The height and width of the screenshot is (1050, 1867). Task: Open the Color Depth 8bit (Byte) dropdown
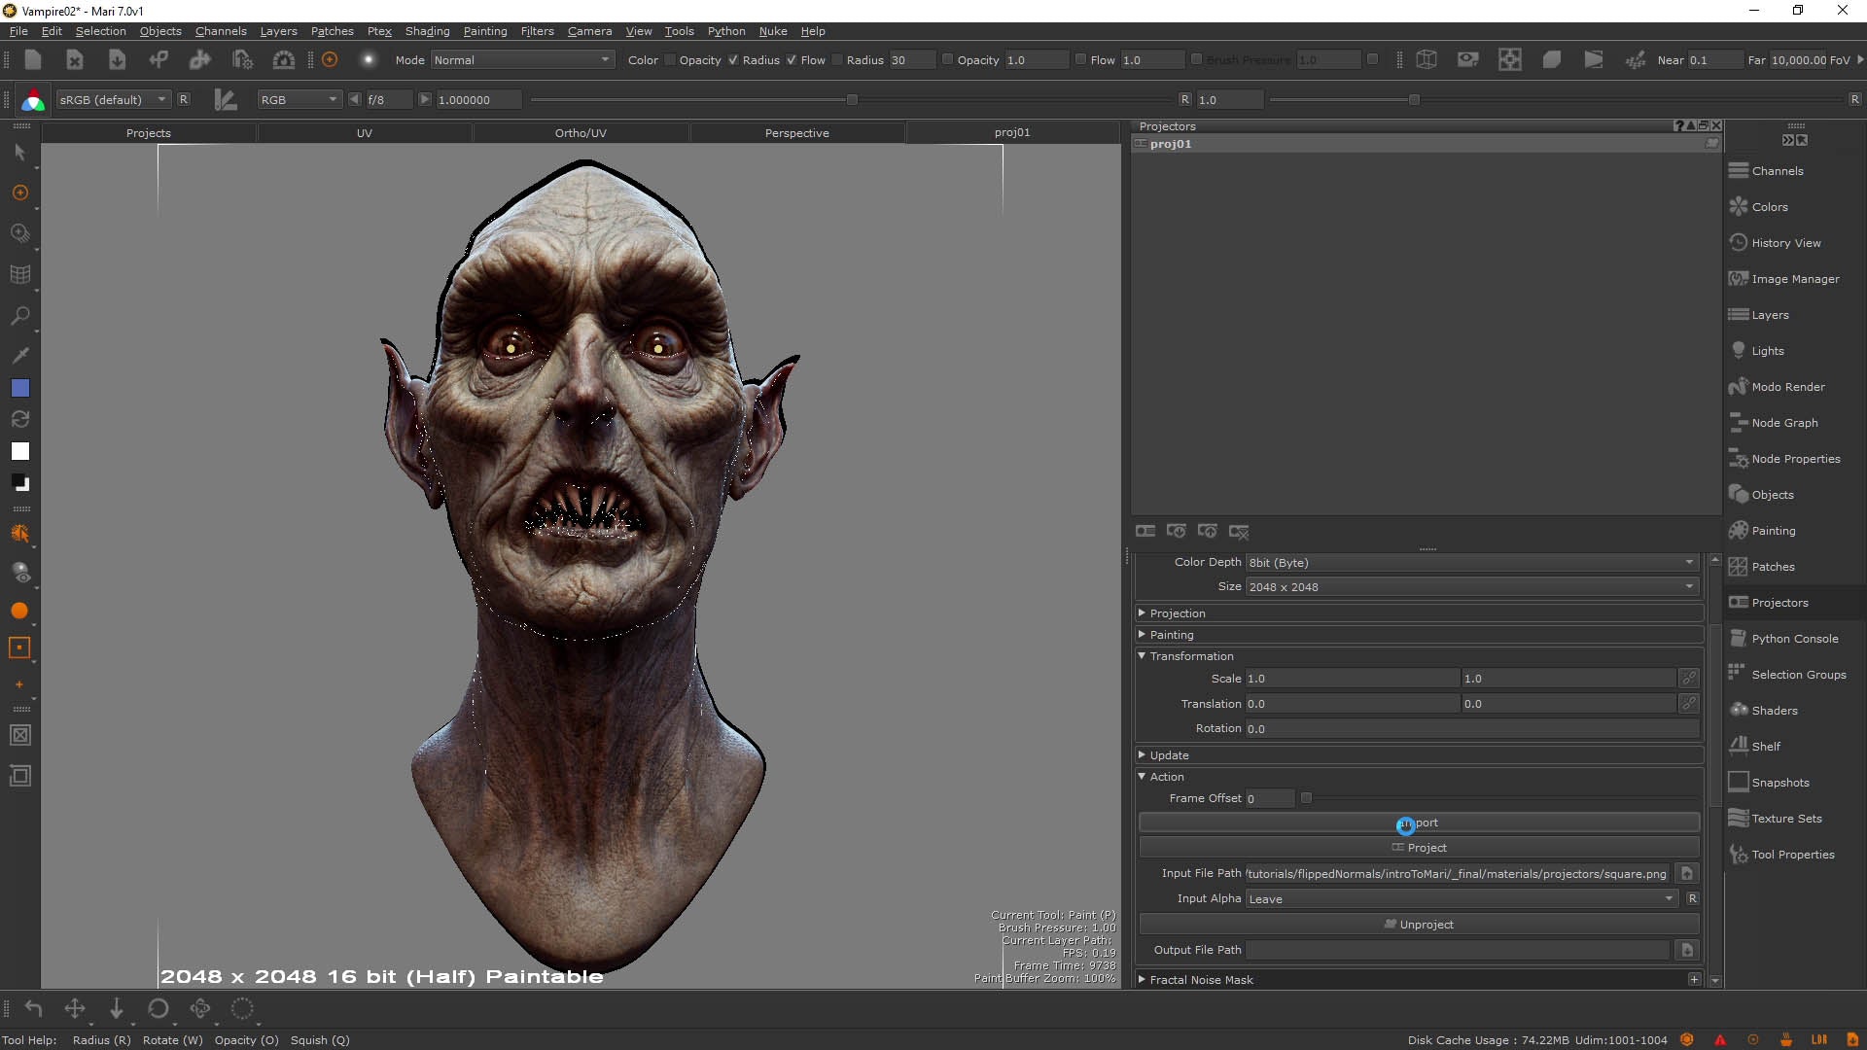point(1472,563)
